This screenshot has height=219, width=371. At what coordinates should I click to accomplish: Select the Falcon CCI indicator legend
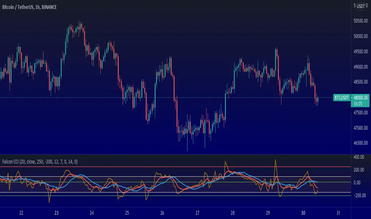[40, 162]
